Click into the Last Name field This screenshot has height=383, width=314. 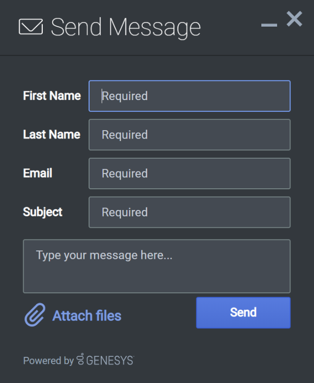coord(189,135)
